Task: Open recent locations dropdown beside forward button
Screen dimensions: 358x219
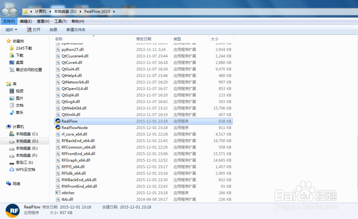Action: point(20,12)
